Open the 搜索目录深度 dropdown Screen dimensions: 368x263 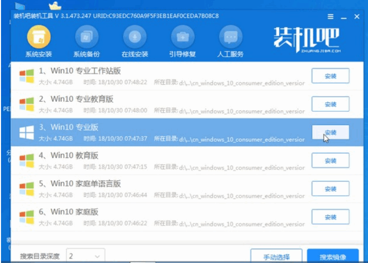click(86, 256)
